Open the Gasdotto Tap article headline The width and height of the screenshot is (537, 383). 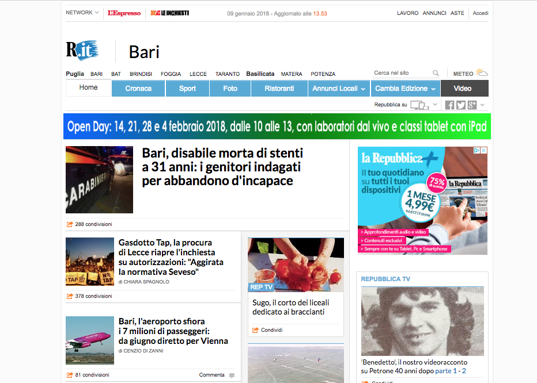(x=171, y=257)
